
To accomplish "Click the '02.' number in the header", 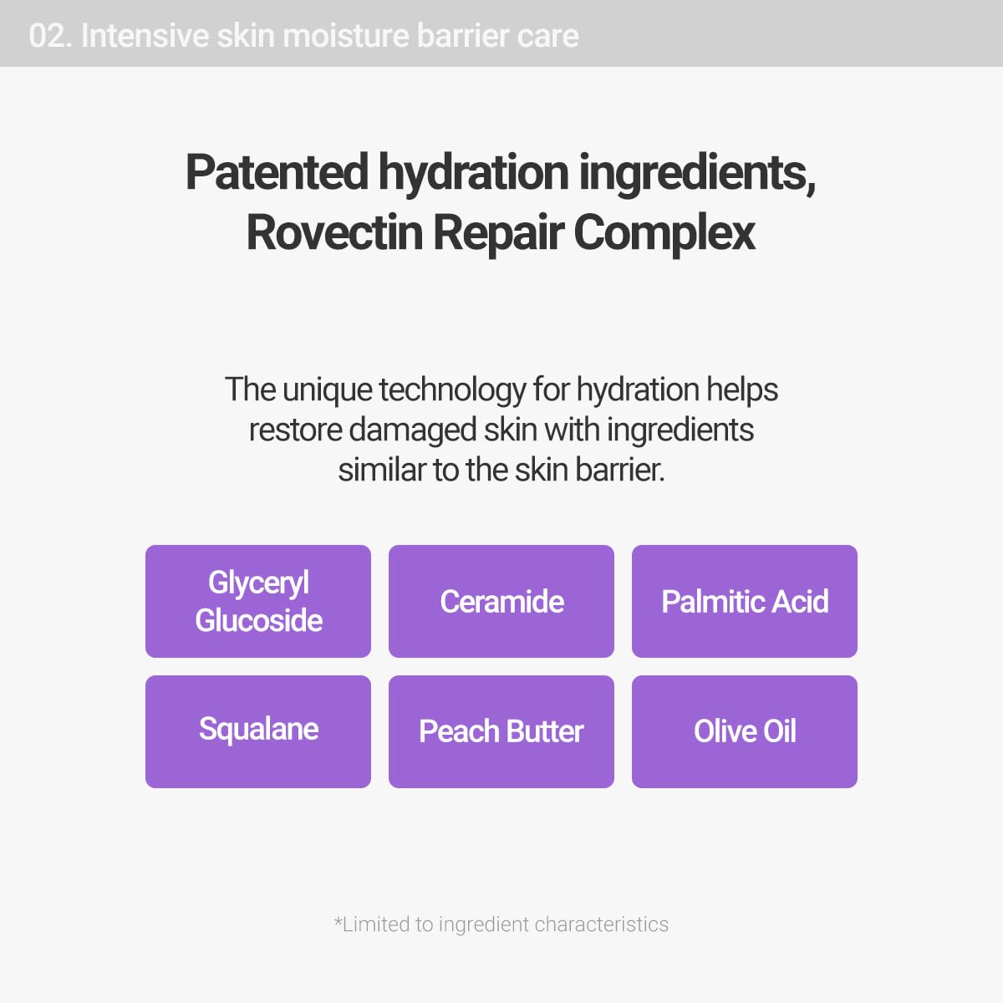I will (x=48, y=36).
